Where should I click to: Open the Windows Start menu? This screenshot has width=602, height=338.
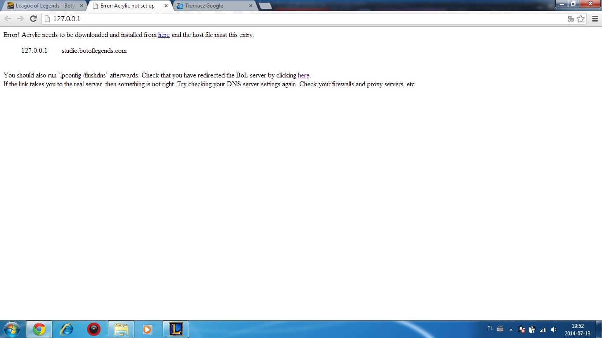12,329
